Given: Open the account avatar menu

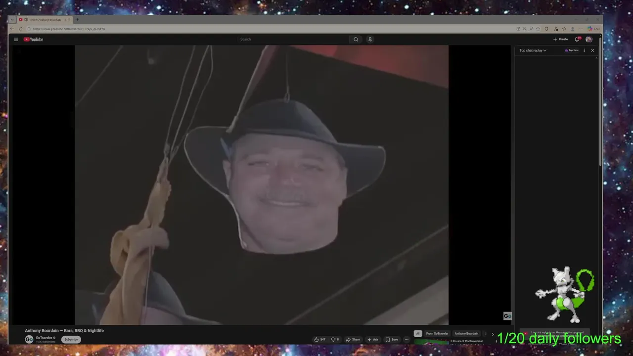Looking at the screenshot, I should pos(589,40).
